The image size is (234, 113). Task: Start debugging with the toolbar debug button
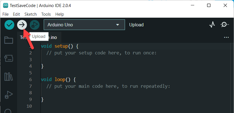tap(34, 25)
